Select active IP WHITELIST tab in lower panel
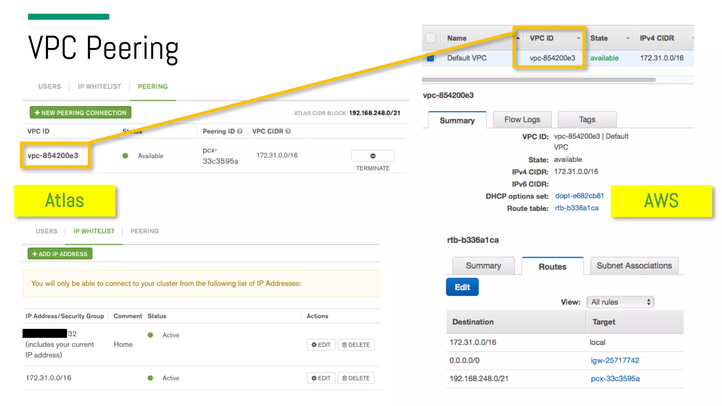This screenshot has width=722, height=406. [x=94, y=231]
